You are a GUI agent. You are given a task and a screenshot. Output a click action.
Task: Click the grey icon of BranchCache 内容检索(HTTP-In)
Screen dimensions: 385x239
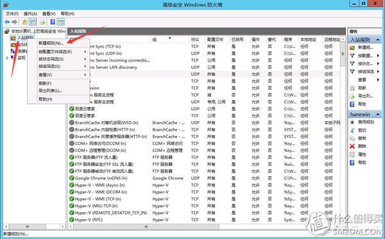(x=71, y=129)
